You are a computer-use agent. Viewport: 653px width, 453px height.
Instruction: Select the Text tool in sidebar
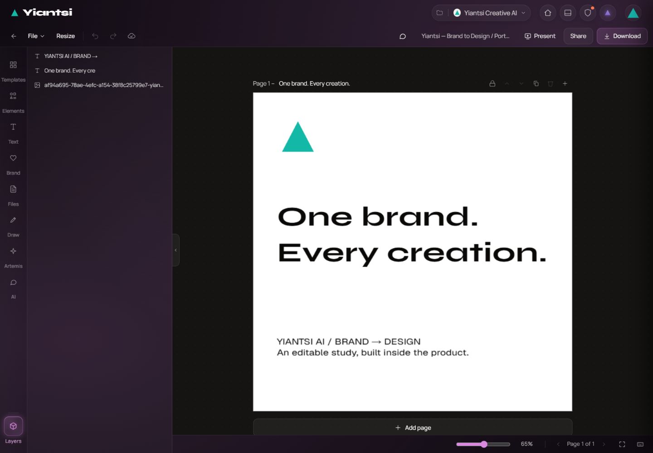13,133
